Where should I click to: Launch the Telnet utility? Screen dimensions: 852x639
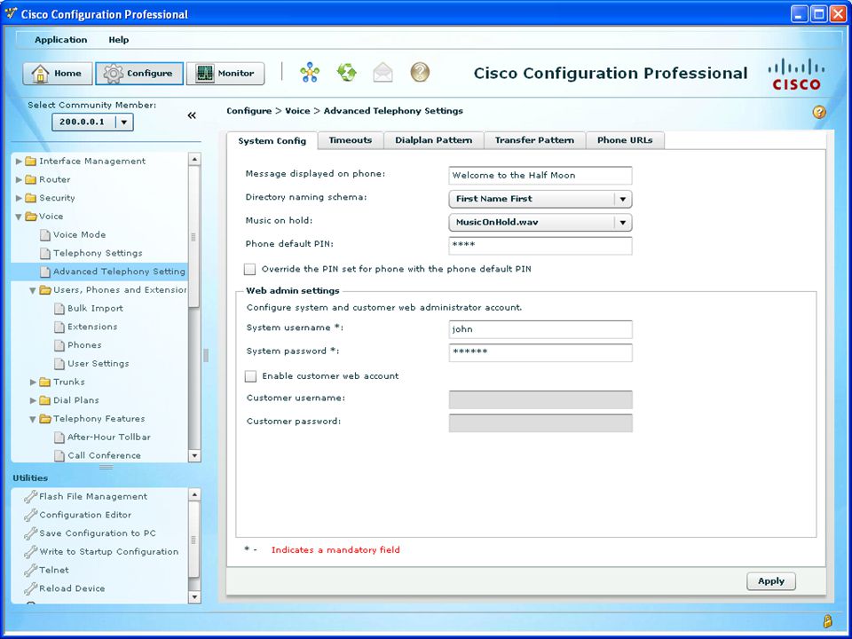54,570
